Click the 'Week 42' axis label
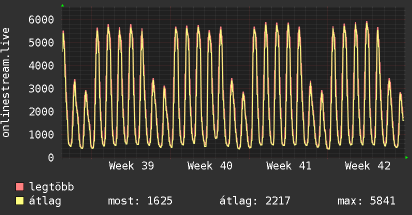The height and width of the screenshot is (215, 412). (367, 166)
